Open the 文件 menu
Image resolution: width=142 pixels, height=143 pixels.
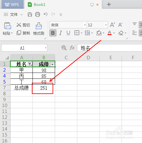pos(14,15)
